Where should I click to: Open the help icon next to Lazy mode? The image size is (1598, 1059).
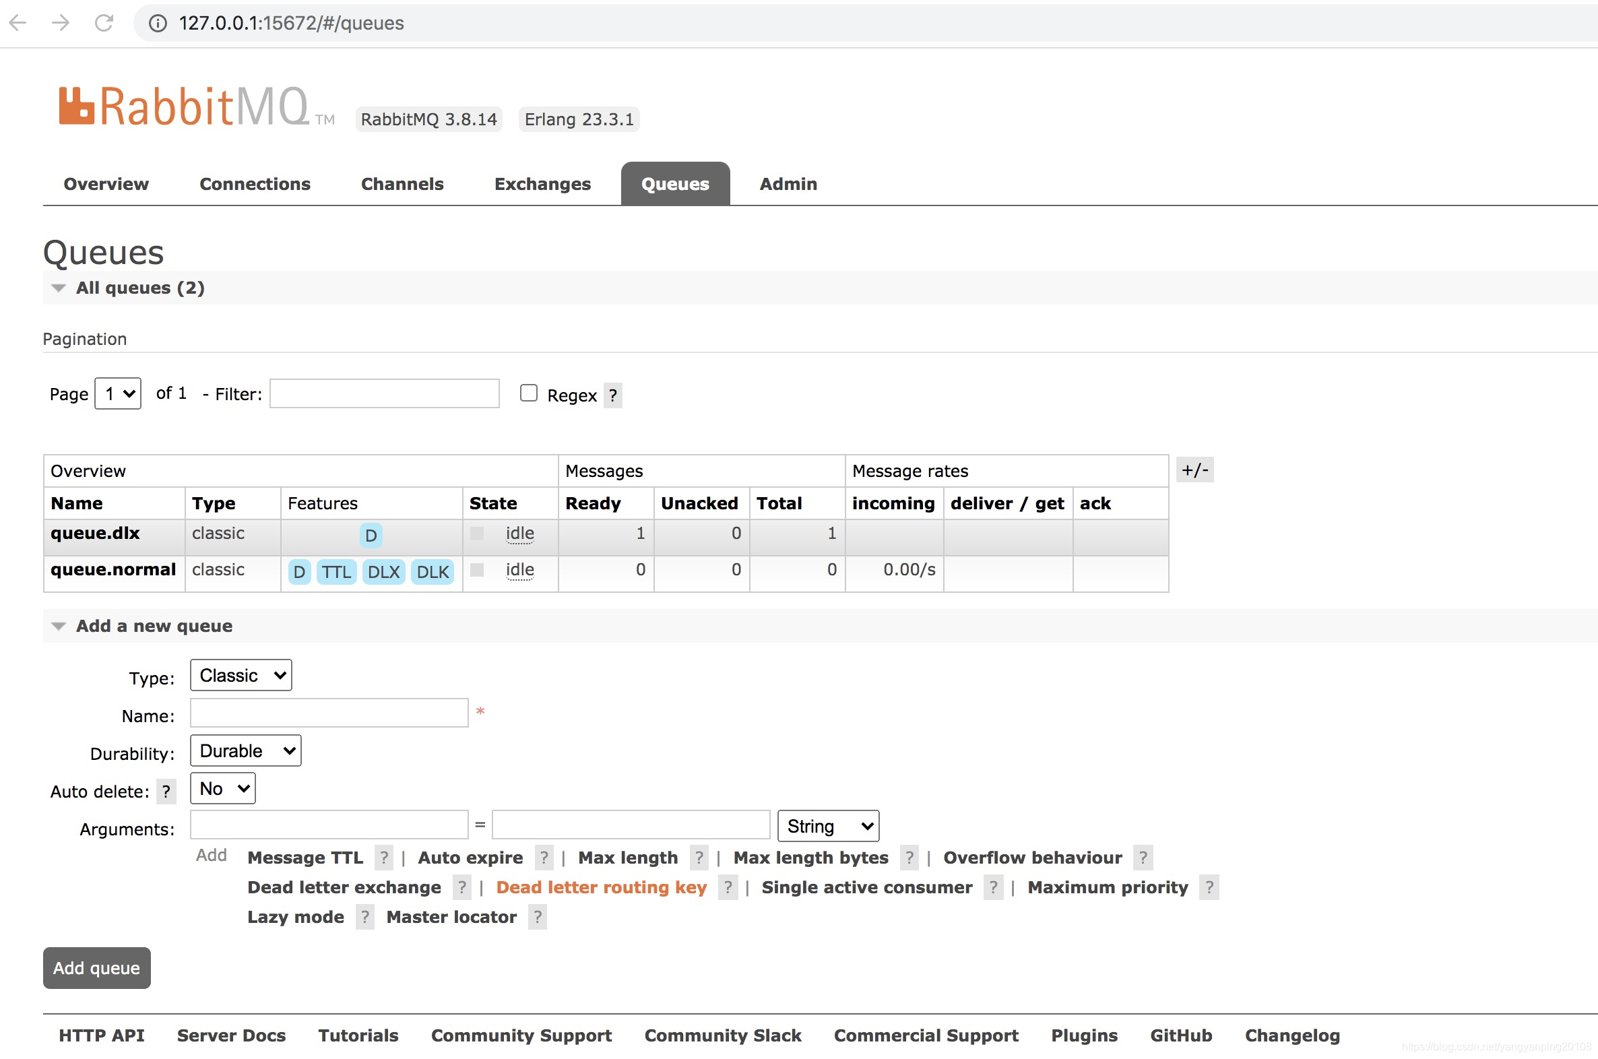click(364, 916)
